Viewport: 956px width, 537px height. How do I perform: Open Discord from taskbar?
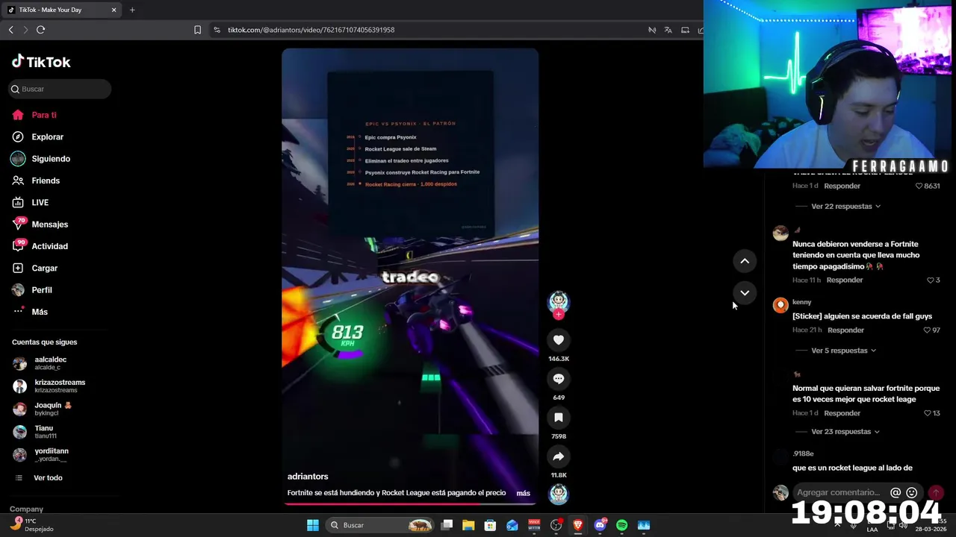pos(600,525)
